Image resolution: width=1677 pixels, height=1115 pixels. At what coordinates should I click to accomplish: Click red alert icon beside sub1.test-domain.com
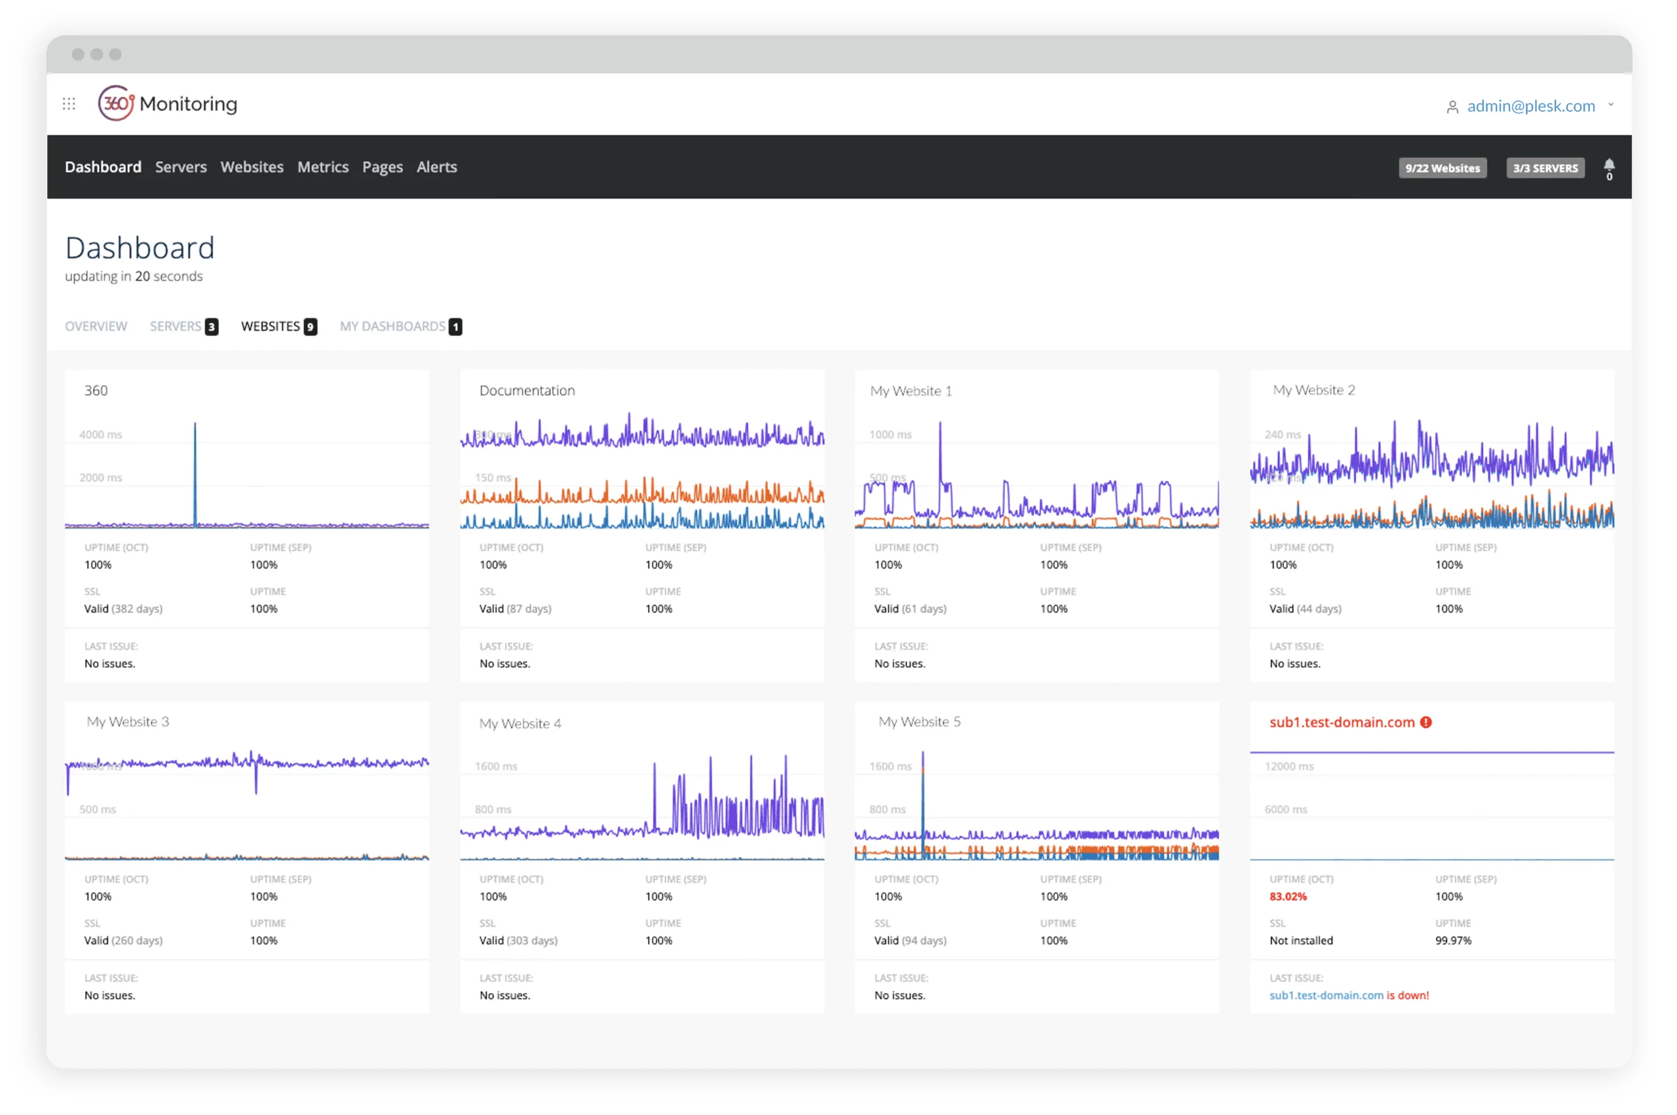pyautogui.click(x=1426, y=722)
